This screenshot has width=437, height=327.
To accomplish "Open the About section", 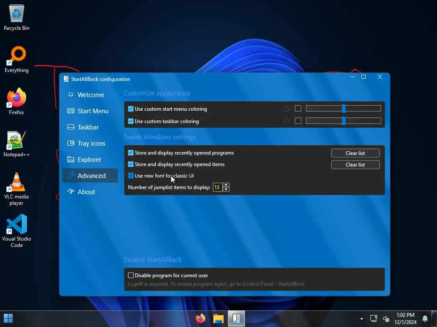I will (x=90, y=192).
